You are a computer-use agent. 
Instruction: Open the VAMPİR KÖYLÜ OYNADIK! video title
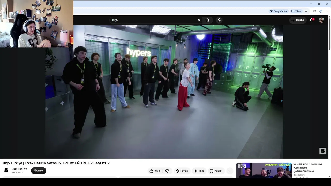[x=308, y=168]
